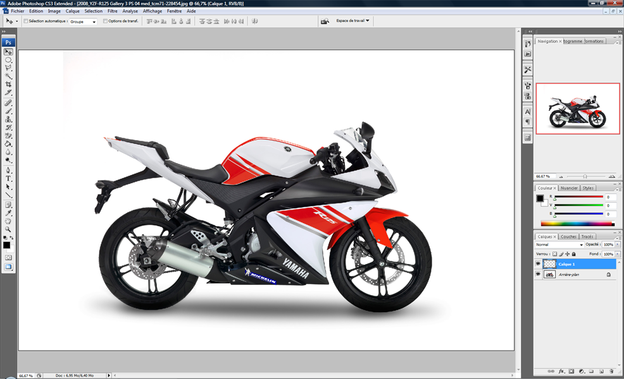624x379 pixels.
Task: Collapse the right panel dock
Action: (x=618, y=31)
